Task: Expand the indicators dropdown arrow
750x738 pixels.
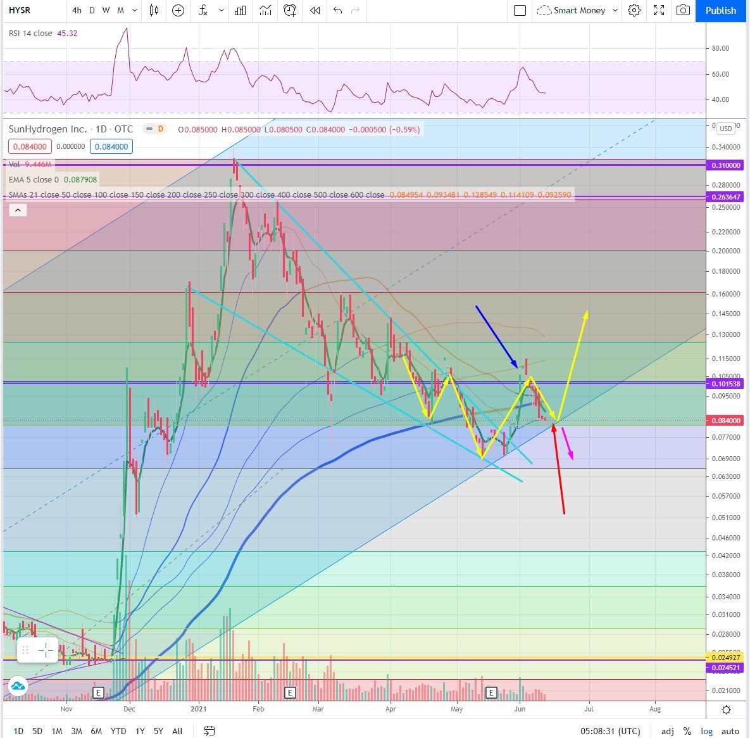Action: click(x=221, y=10)
